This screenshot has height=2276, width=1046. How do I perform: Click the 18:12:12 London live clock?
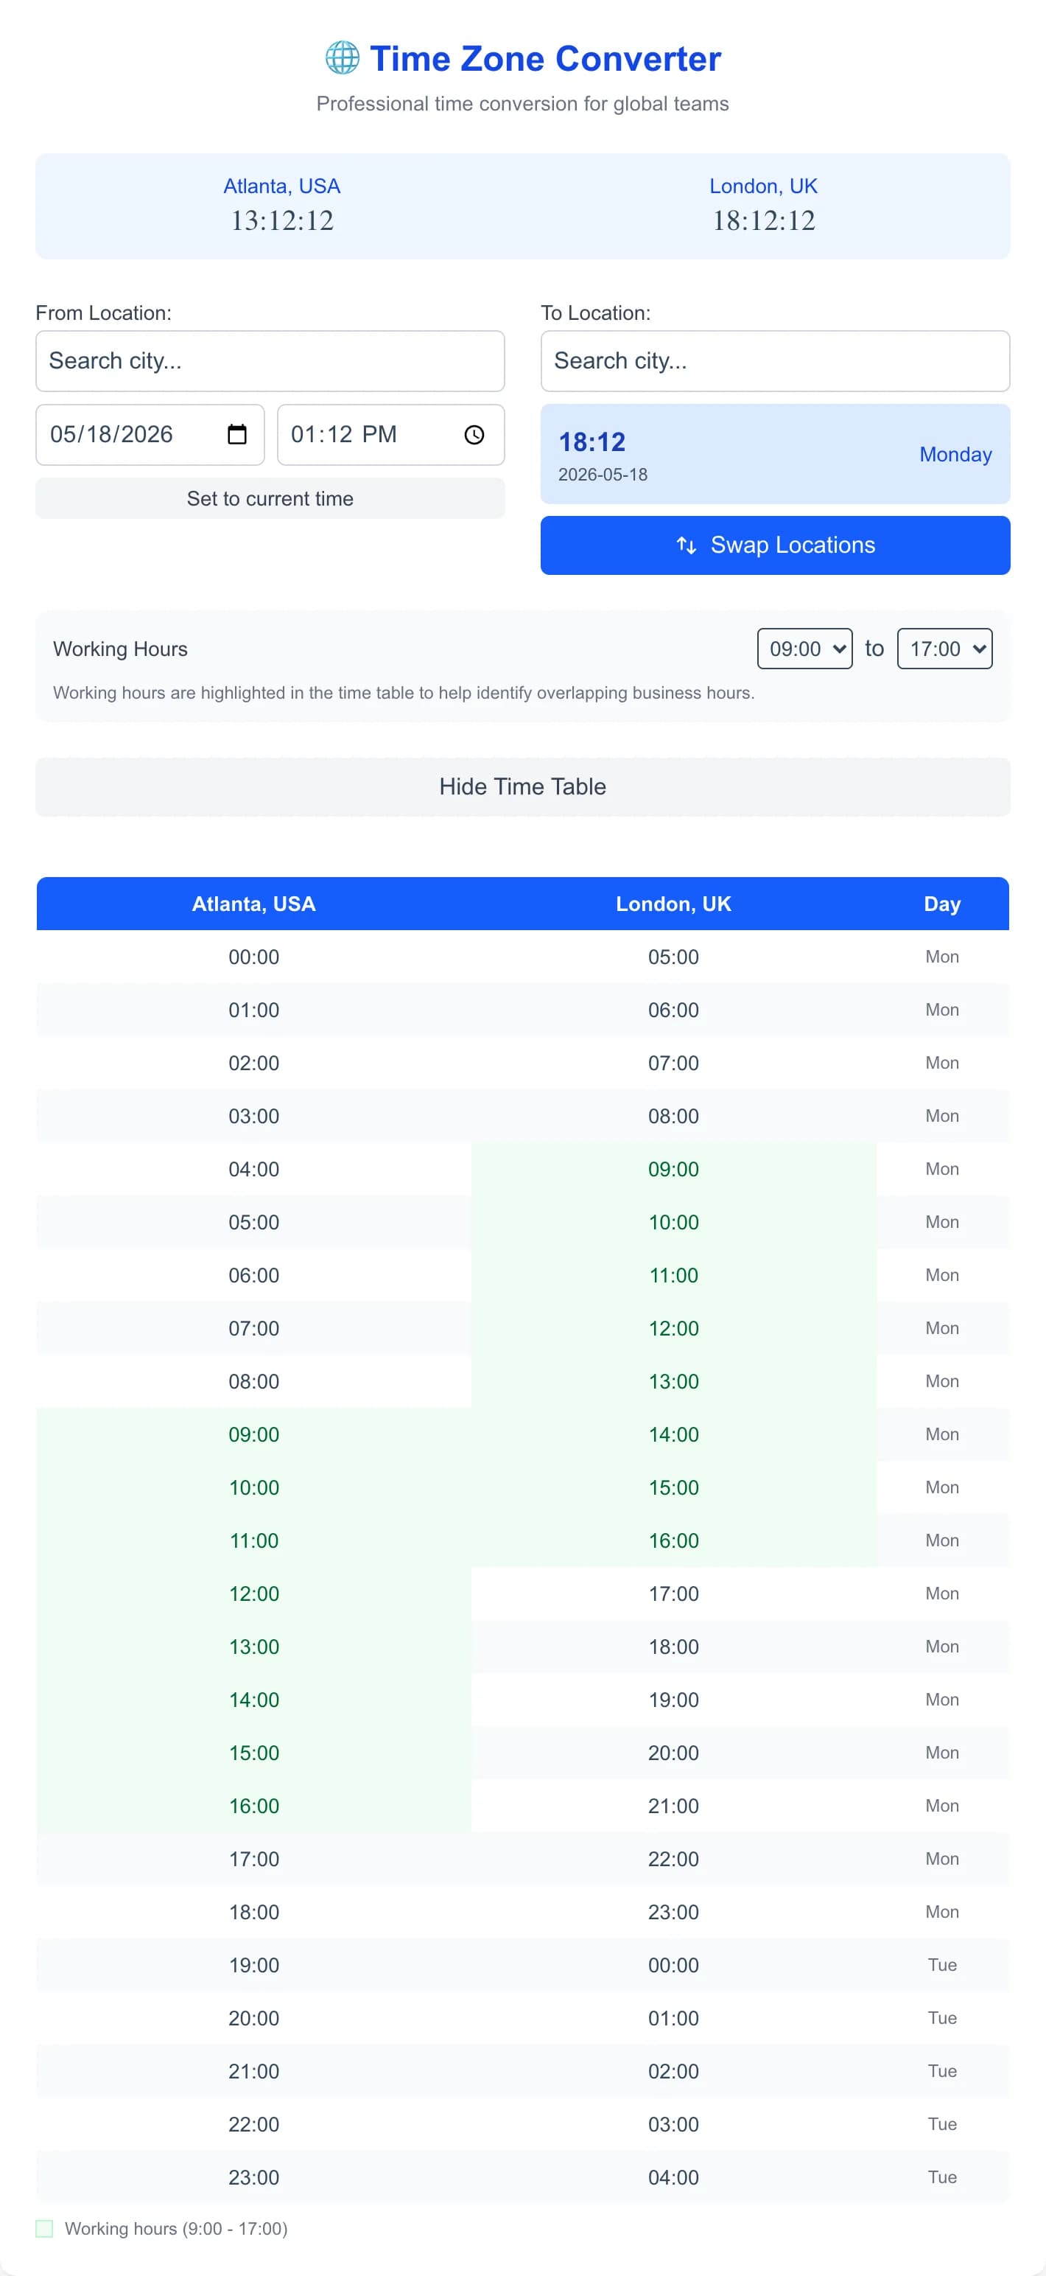click(764, 221)
